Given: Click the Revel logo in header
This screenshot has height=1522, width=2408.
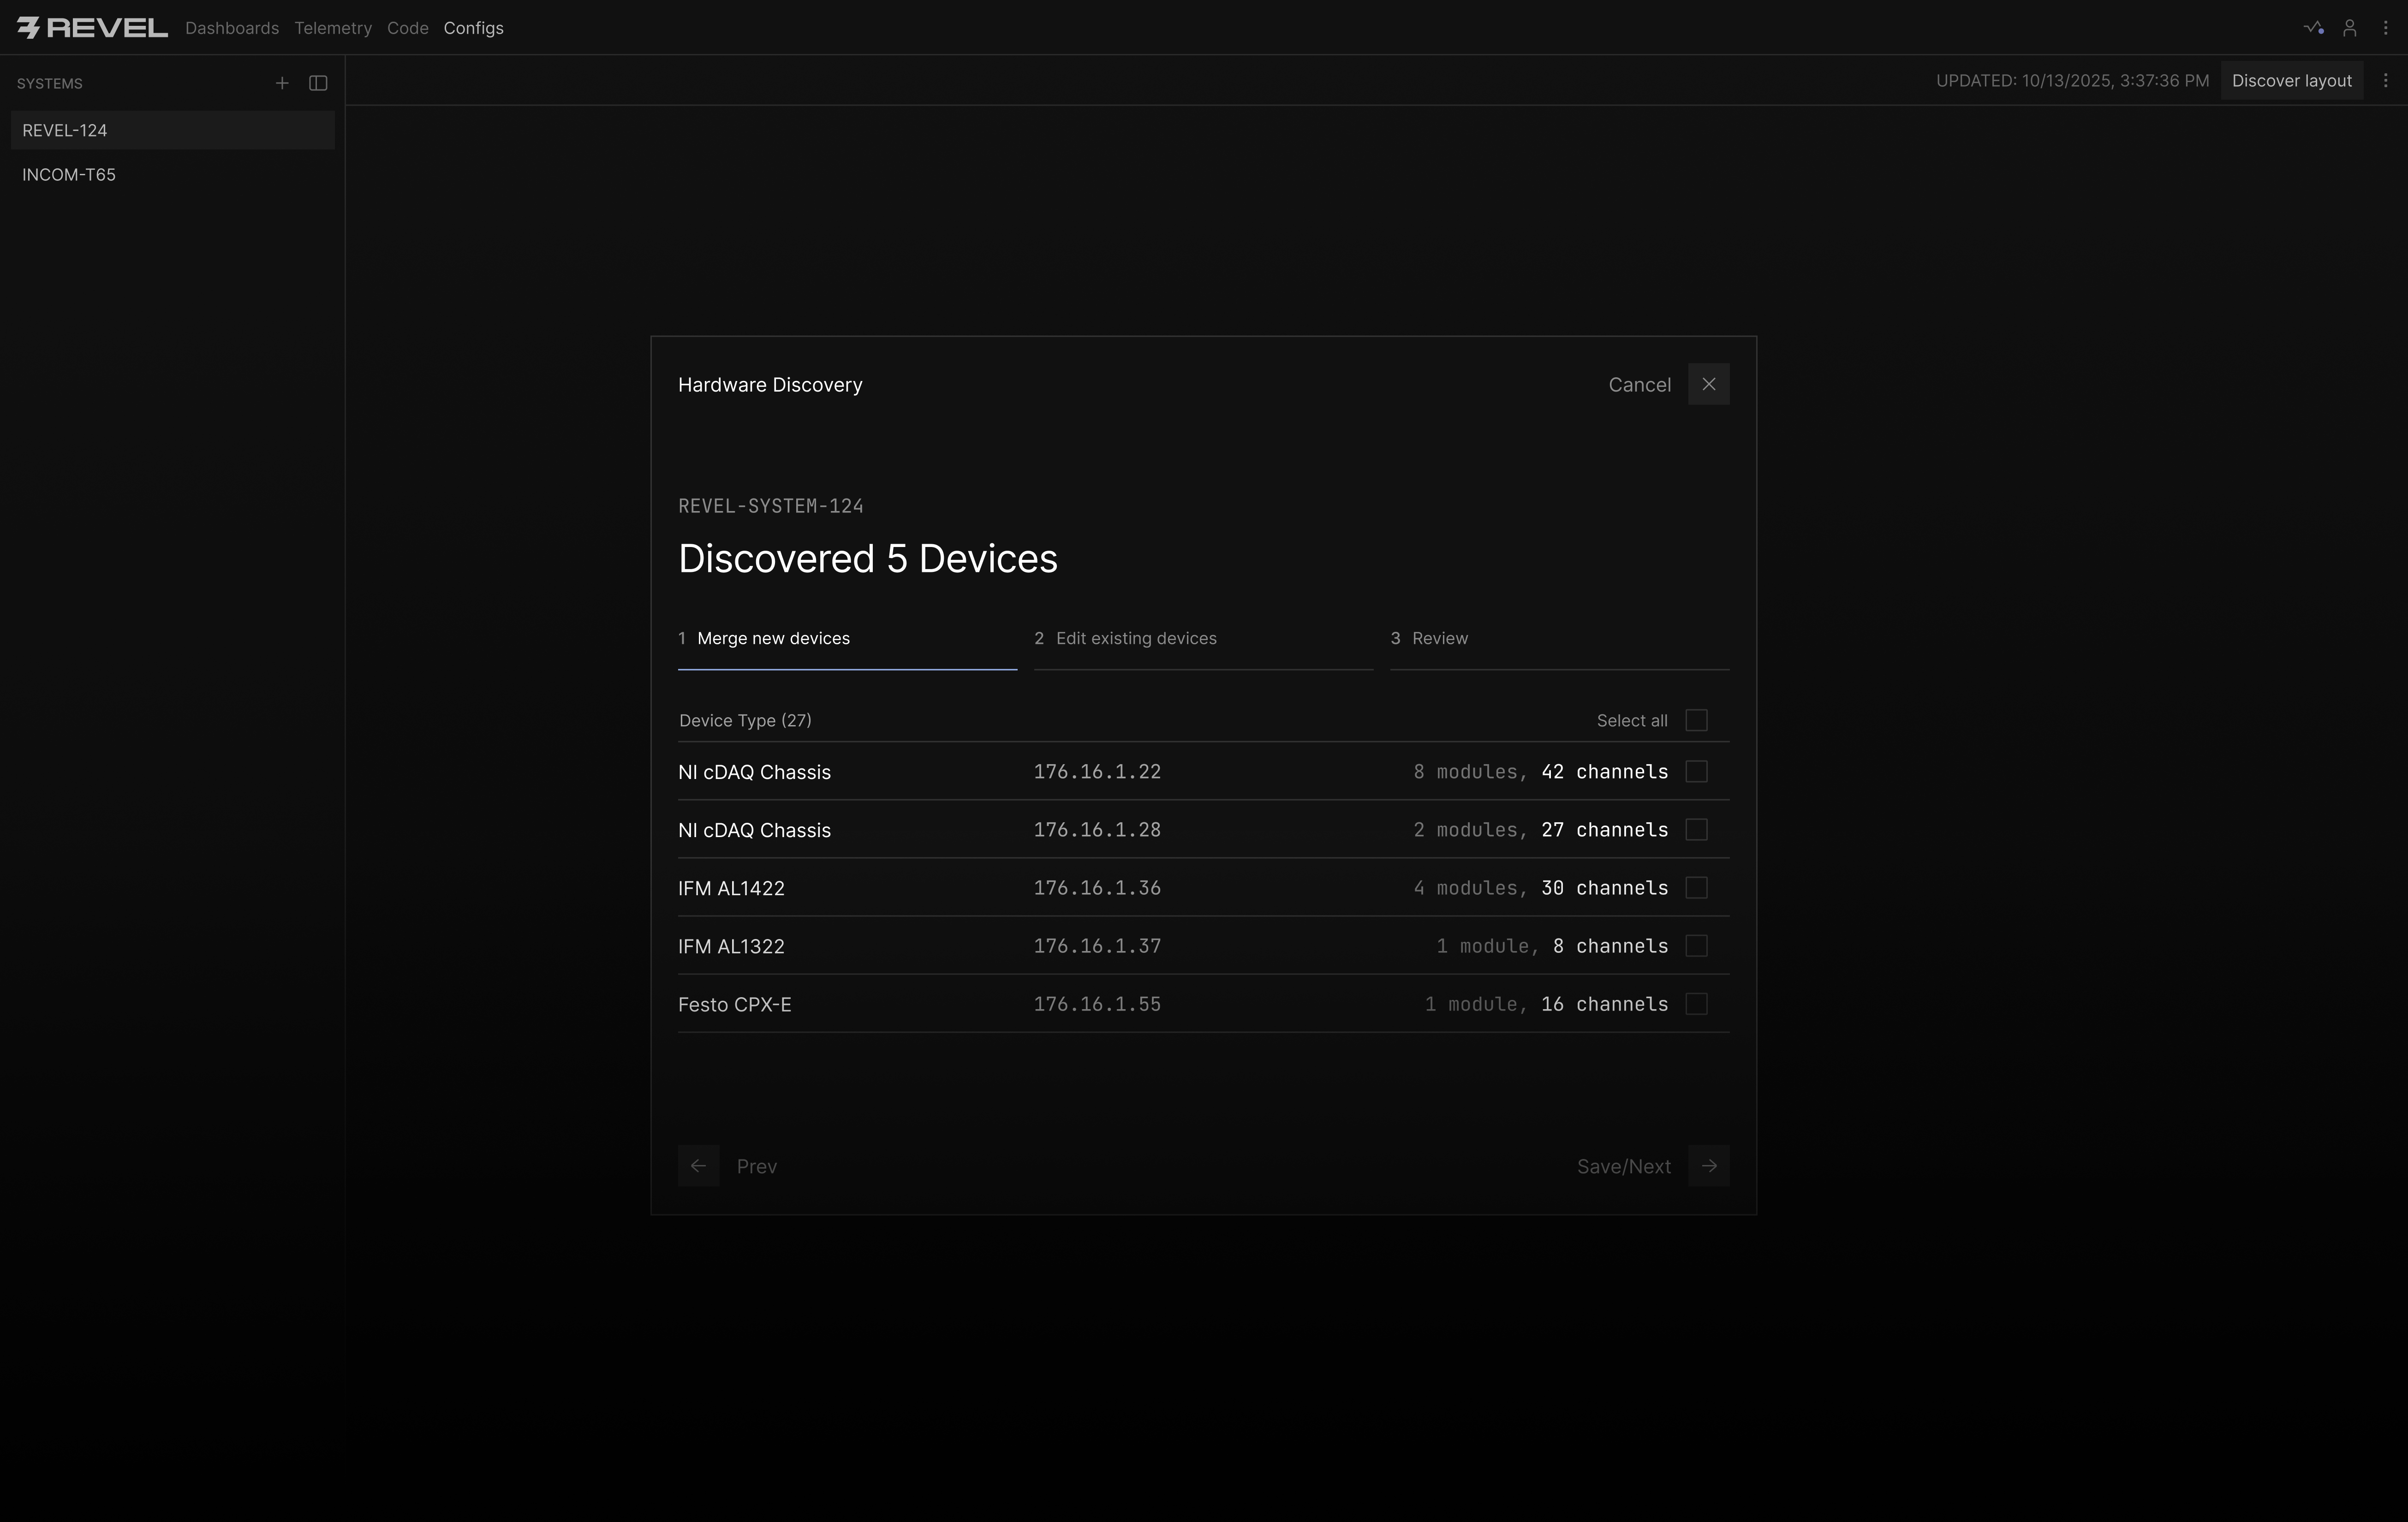Looking at the screenshot, I should coord(92,28).
